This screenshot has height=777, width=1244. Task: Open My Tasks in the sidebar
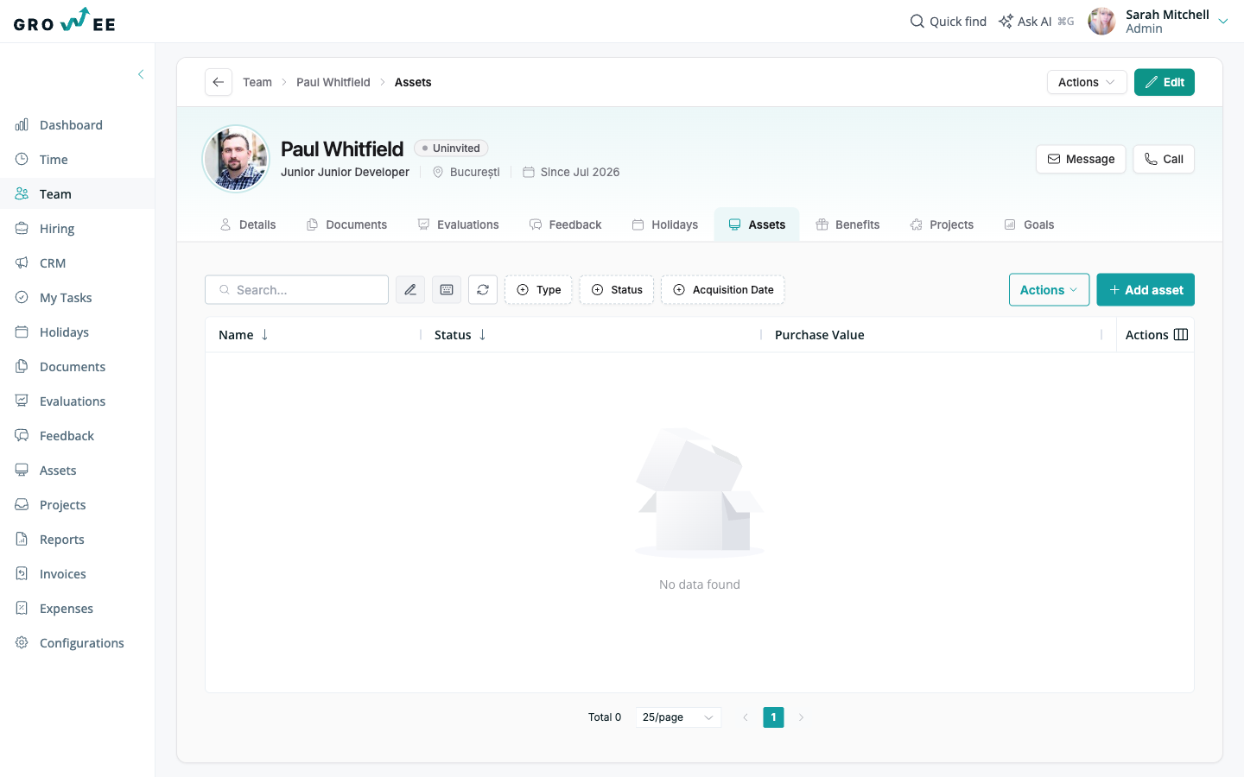coord(77,298)
